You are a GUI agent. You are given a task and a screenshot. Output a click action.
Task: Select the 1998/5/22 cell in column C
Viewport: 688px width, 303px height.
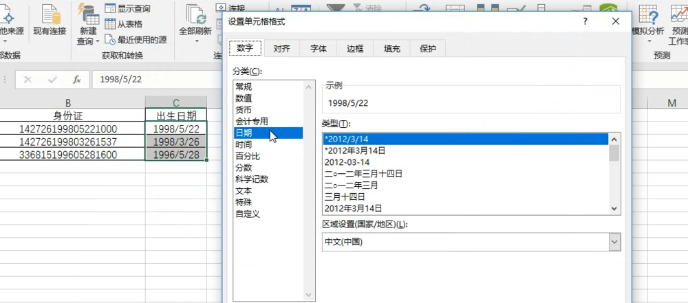coord(176,128)
